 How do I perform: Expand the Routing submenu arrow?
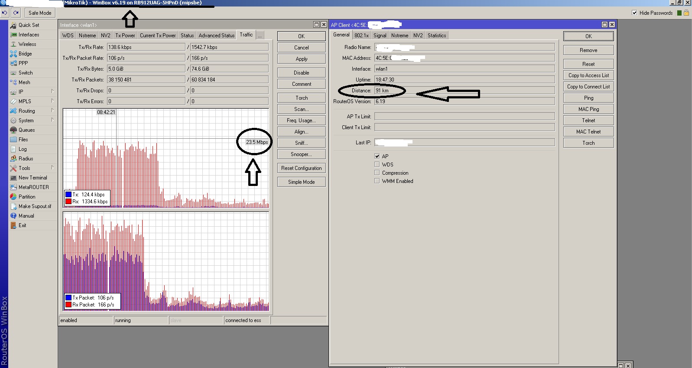[x=52, y=111]
